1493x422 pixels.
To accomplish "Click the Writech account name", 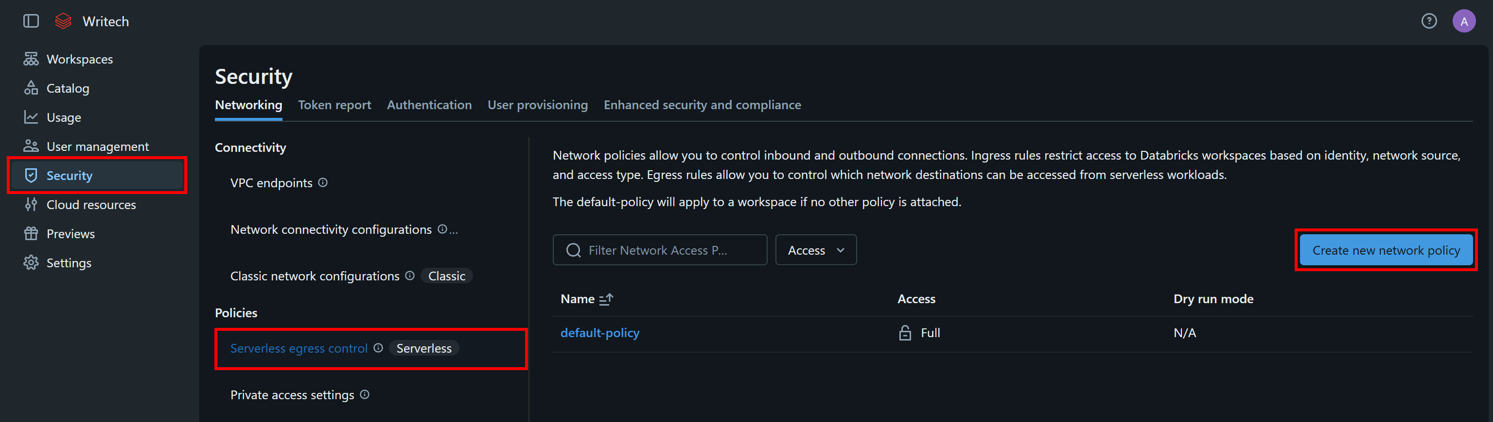I will tap(105, 21).
